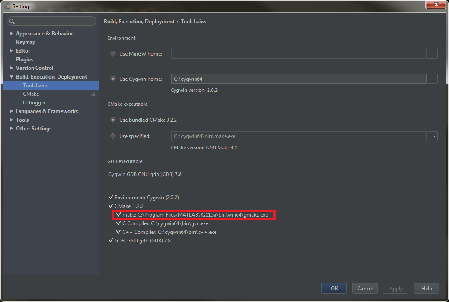Click the per-project icon next to CMake item

93,94
